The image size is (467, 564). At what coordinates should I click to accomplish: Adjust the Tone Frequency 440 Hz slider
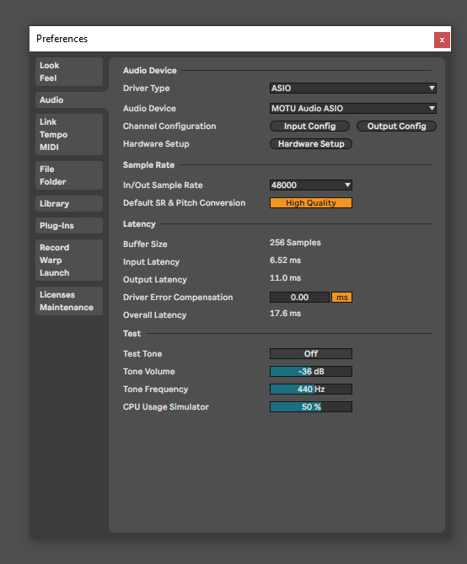pyautogui.click(x=311, y=389)
